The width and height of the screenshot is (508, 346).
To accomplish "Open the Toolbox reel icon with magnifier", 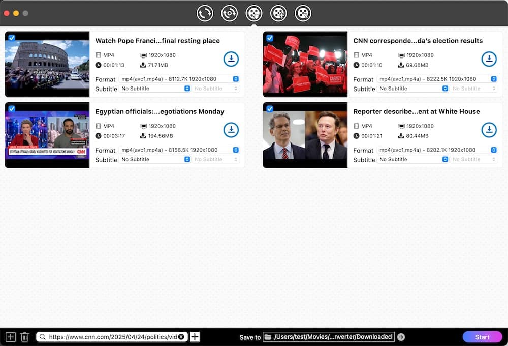I will (303, 13).
